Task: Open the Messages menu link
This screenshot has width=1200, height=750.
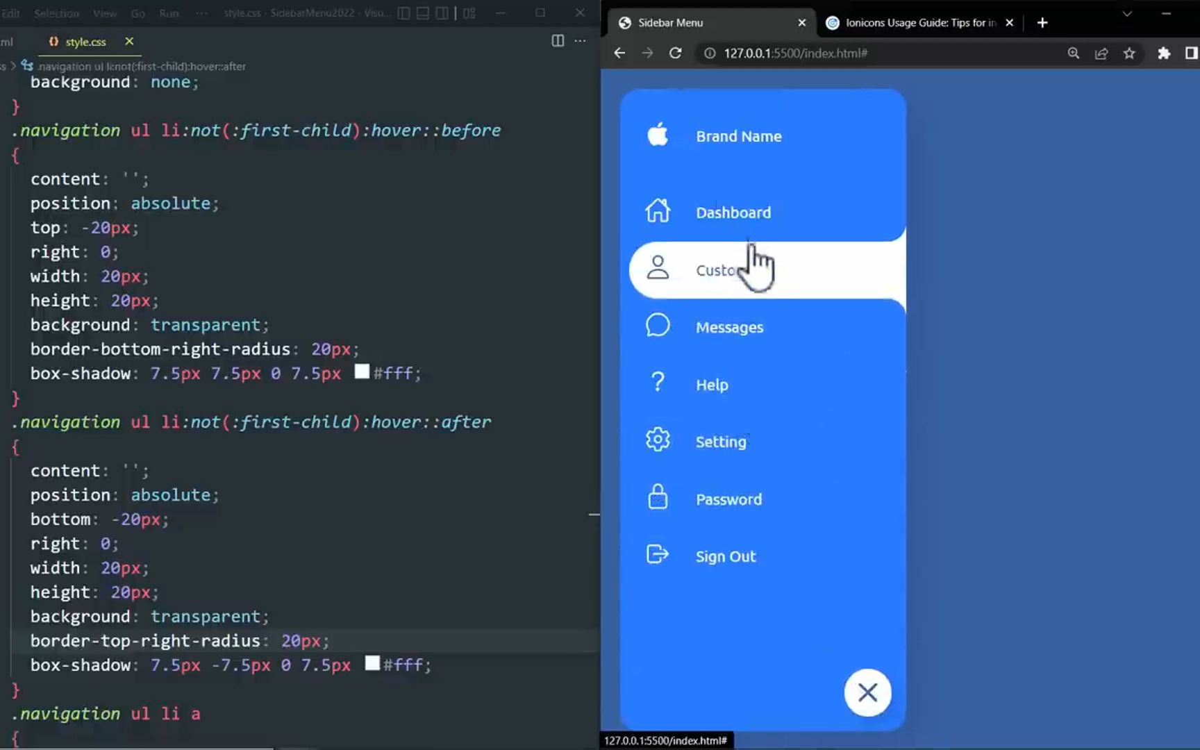Action: coord(729,328)
